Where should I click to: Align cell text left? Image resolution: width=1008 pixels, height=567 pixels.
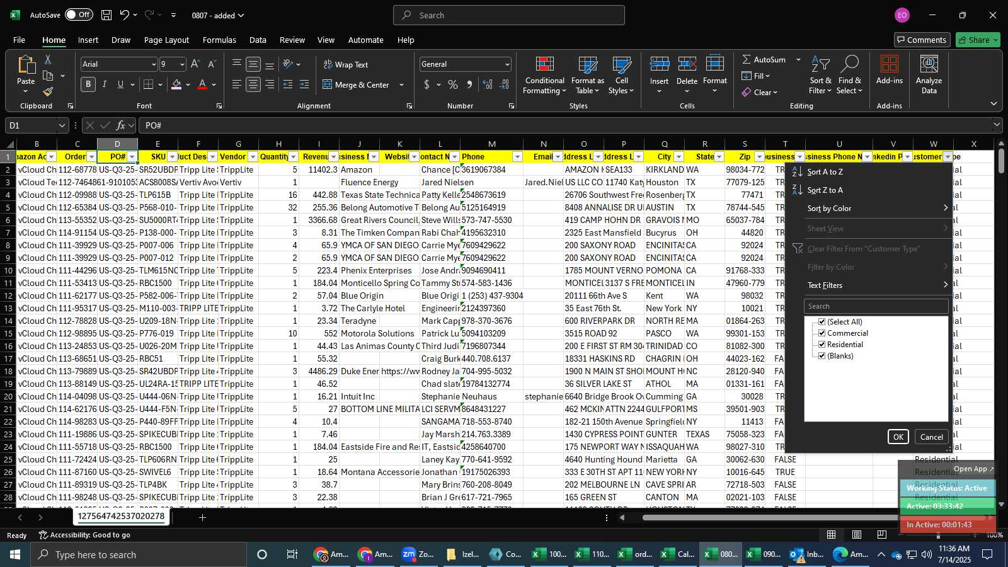[237, 84]
